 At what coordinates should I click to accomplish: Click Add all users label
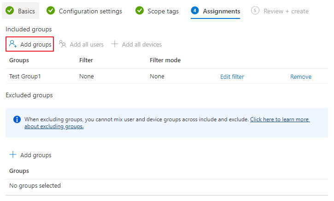87,44
